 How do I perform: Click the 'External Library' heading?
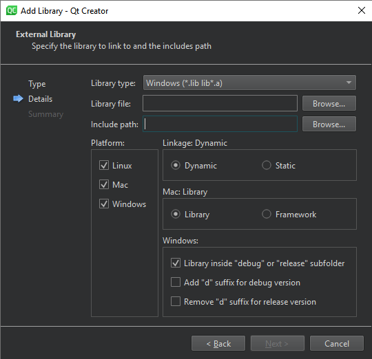45,34
